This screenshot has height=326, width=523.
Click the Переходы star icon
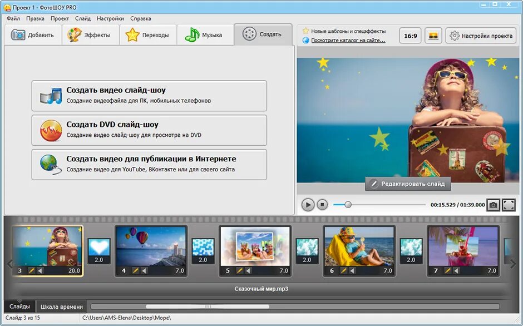[132, 34]
